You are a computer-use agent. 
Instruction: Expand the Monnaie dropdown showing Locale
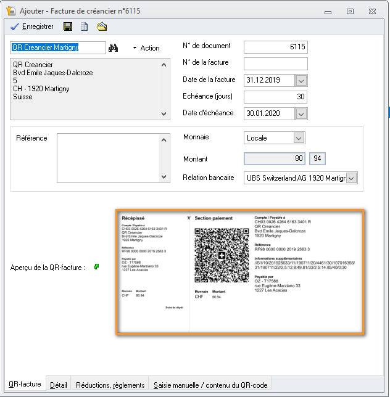pyautogui.click(x=299, y=138)
